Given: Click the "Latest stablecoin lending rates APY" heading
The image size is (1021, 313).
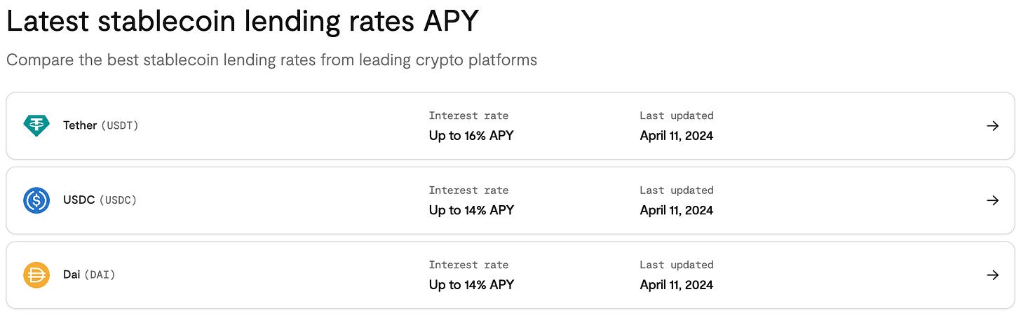Looking at the screenshot, I should coord(243,22).
